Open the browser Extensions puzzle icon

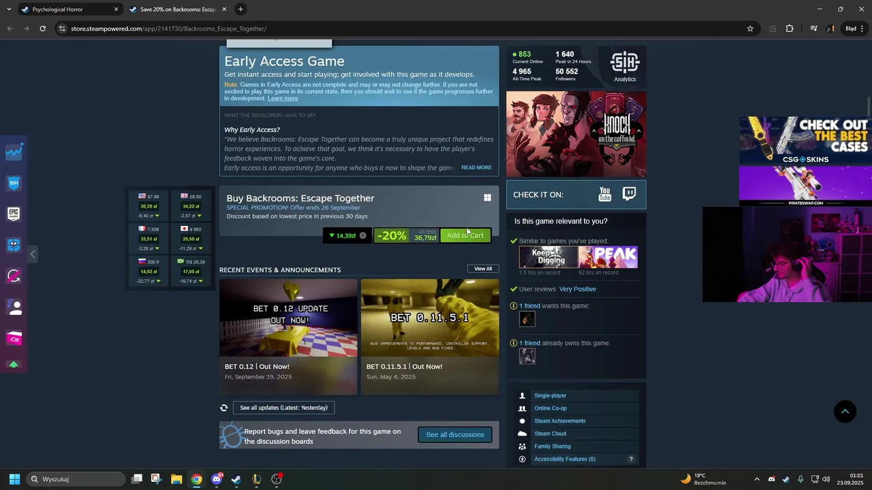(x=790, y=29)
